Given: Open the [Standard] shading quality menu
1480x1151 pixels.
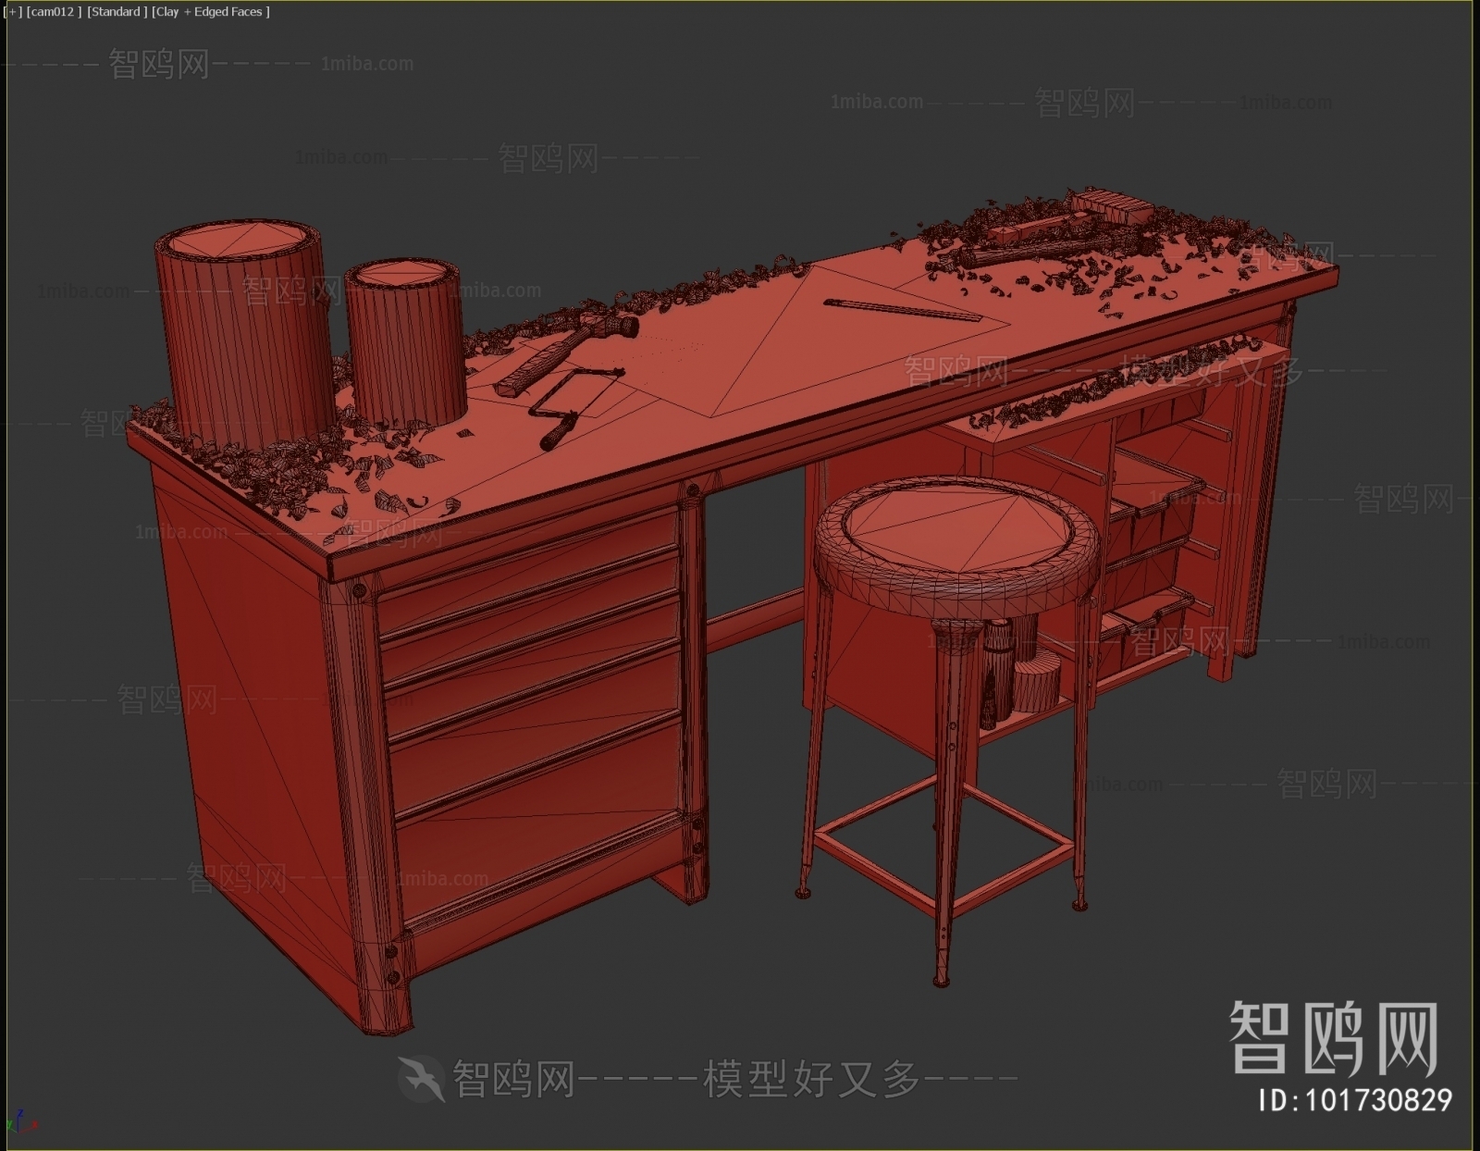Looking at the screenshot, I should tap(117, 12).
